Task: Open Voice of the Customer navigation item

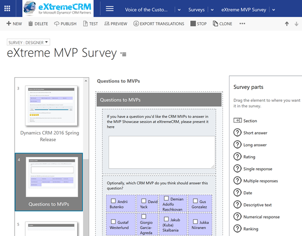Action: click(x=146, y=10)
